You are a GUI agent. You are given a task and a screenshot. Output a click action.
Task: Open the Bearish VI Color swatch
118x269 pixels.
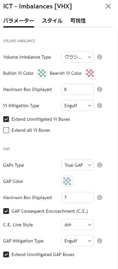click(x=90, y=73)
